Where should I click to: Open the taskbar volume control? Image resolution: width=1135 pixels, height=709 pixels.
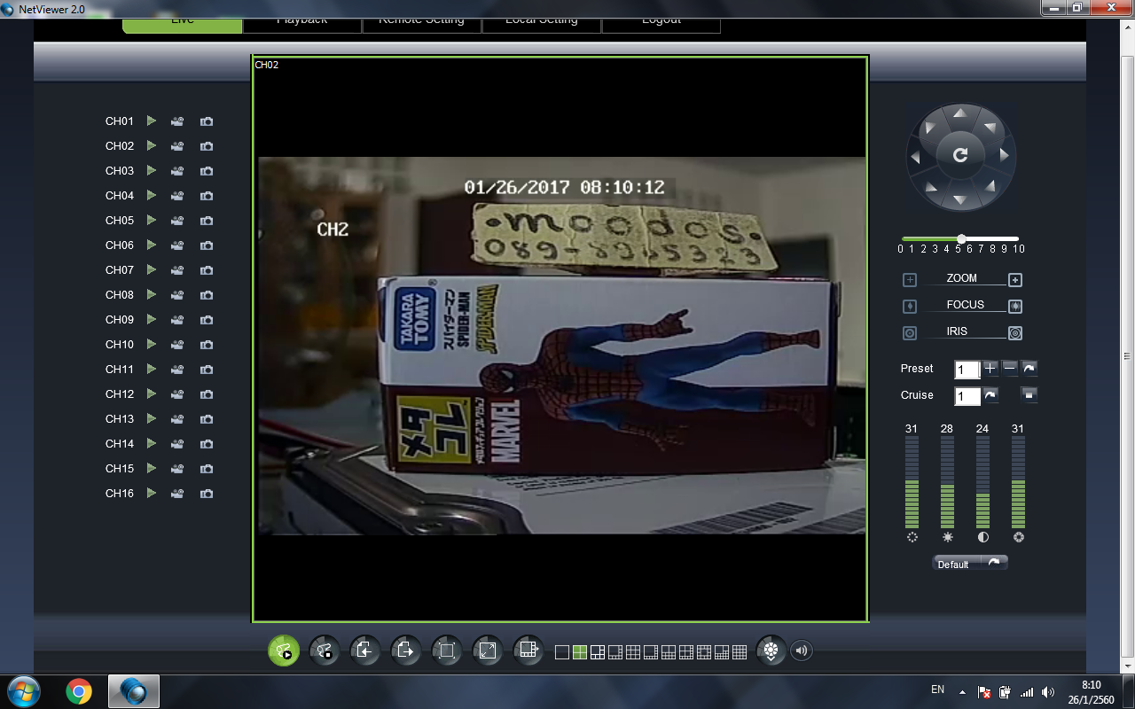(1048, 692)
